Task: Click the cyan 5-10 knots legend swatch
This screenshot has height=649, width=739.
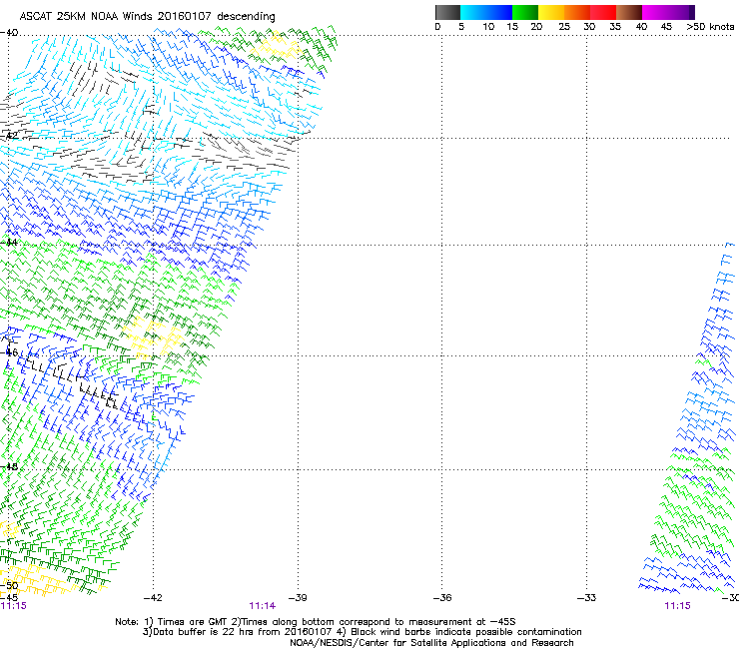Action: click(473, 12)
